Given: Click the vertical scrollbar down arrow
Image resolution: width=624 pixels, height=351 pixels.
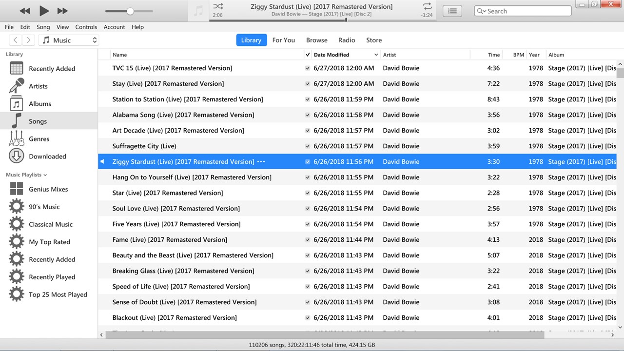Looking at the screenshot, I should pyautogui.click(x=620, y=327).
